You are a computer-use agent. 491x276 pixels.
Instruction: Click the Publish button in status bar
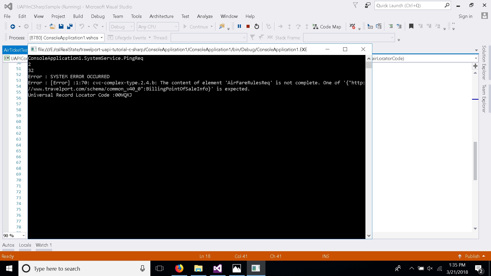coord(472,256)
